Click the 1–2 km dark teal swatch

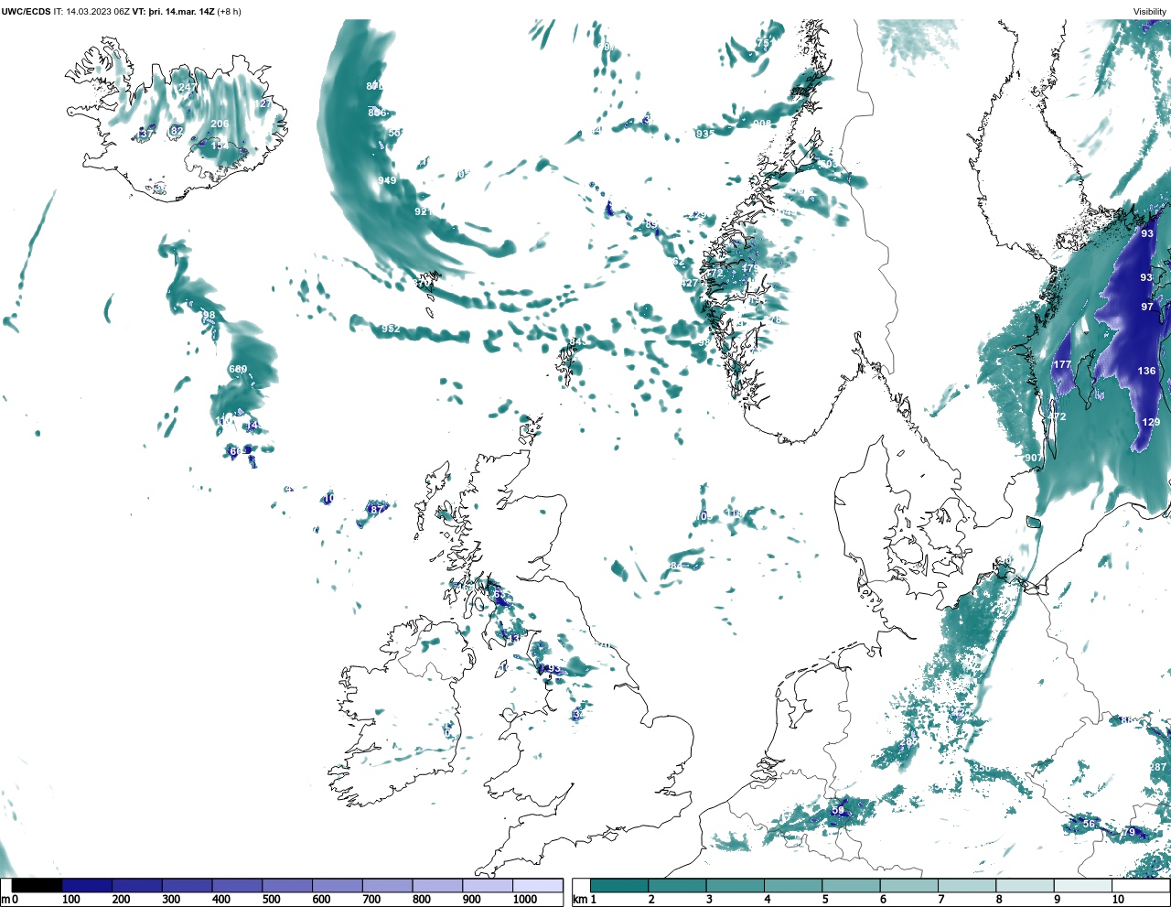619,885
